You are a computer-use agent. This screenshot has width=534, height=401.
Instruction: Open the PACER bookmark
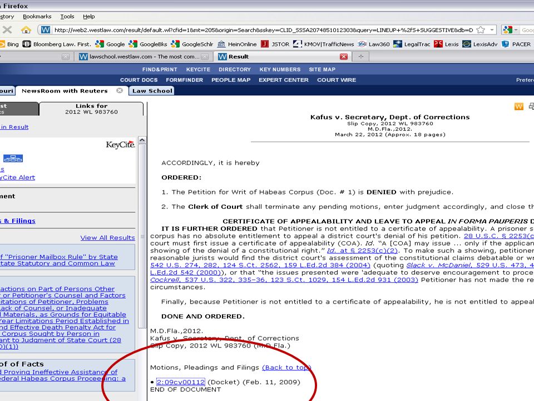(x=517, y=44)
